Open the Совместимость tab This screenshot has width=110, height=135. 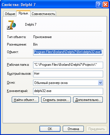tap(43, 14)
